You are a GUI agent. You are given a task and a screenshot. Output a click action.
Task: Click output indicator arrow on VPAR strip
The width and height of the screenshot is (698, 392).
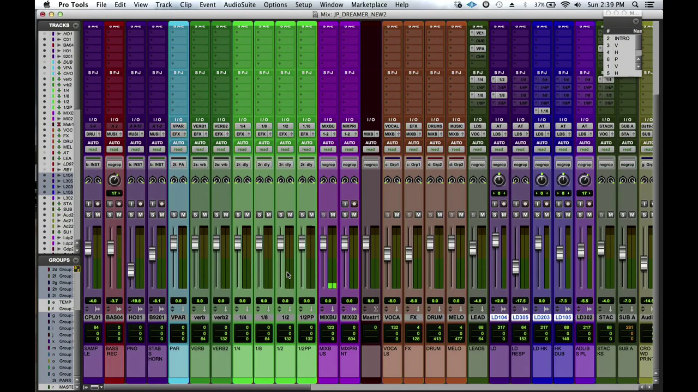pyautogui.click(x=183, y=309)
